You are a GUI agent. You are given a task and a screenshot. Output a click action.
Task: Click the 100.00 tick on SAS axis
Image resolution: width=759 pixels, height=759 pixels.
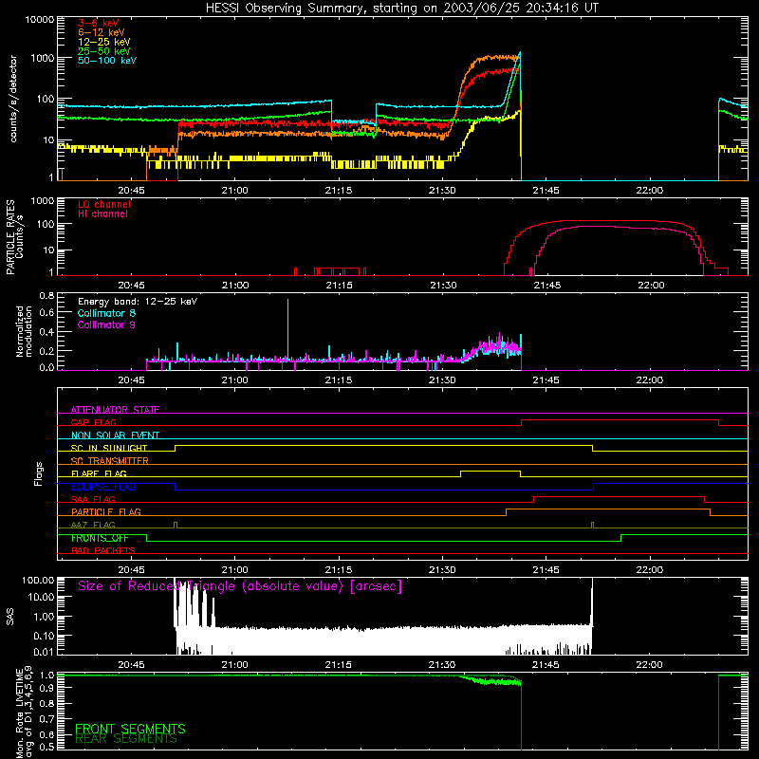(x=38, y=580)
